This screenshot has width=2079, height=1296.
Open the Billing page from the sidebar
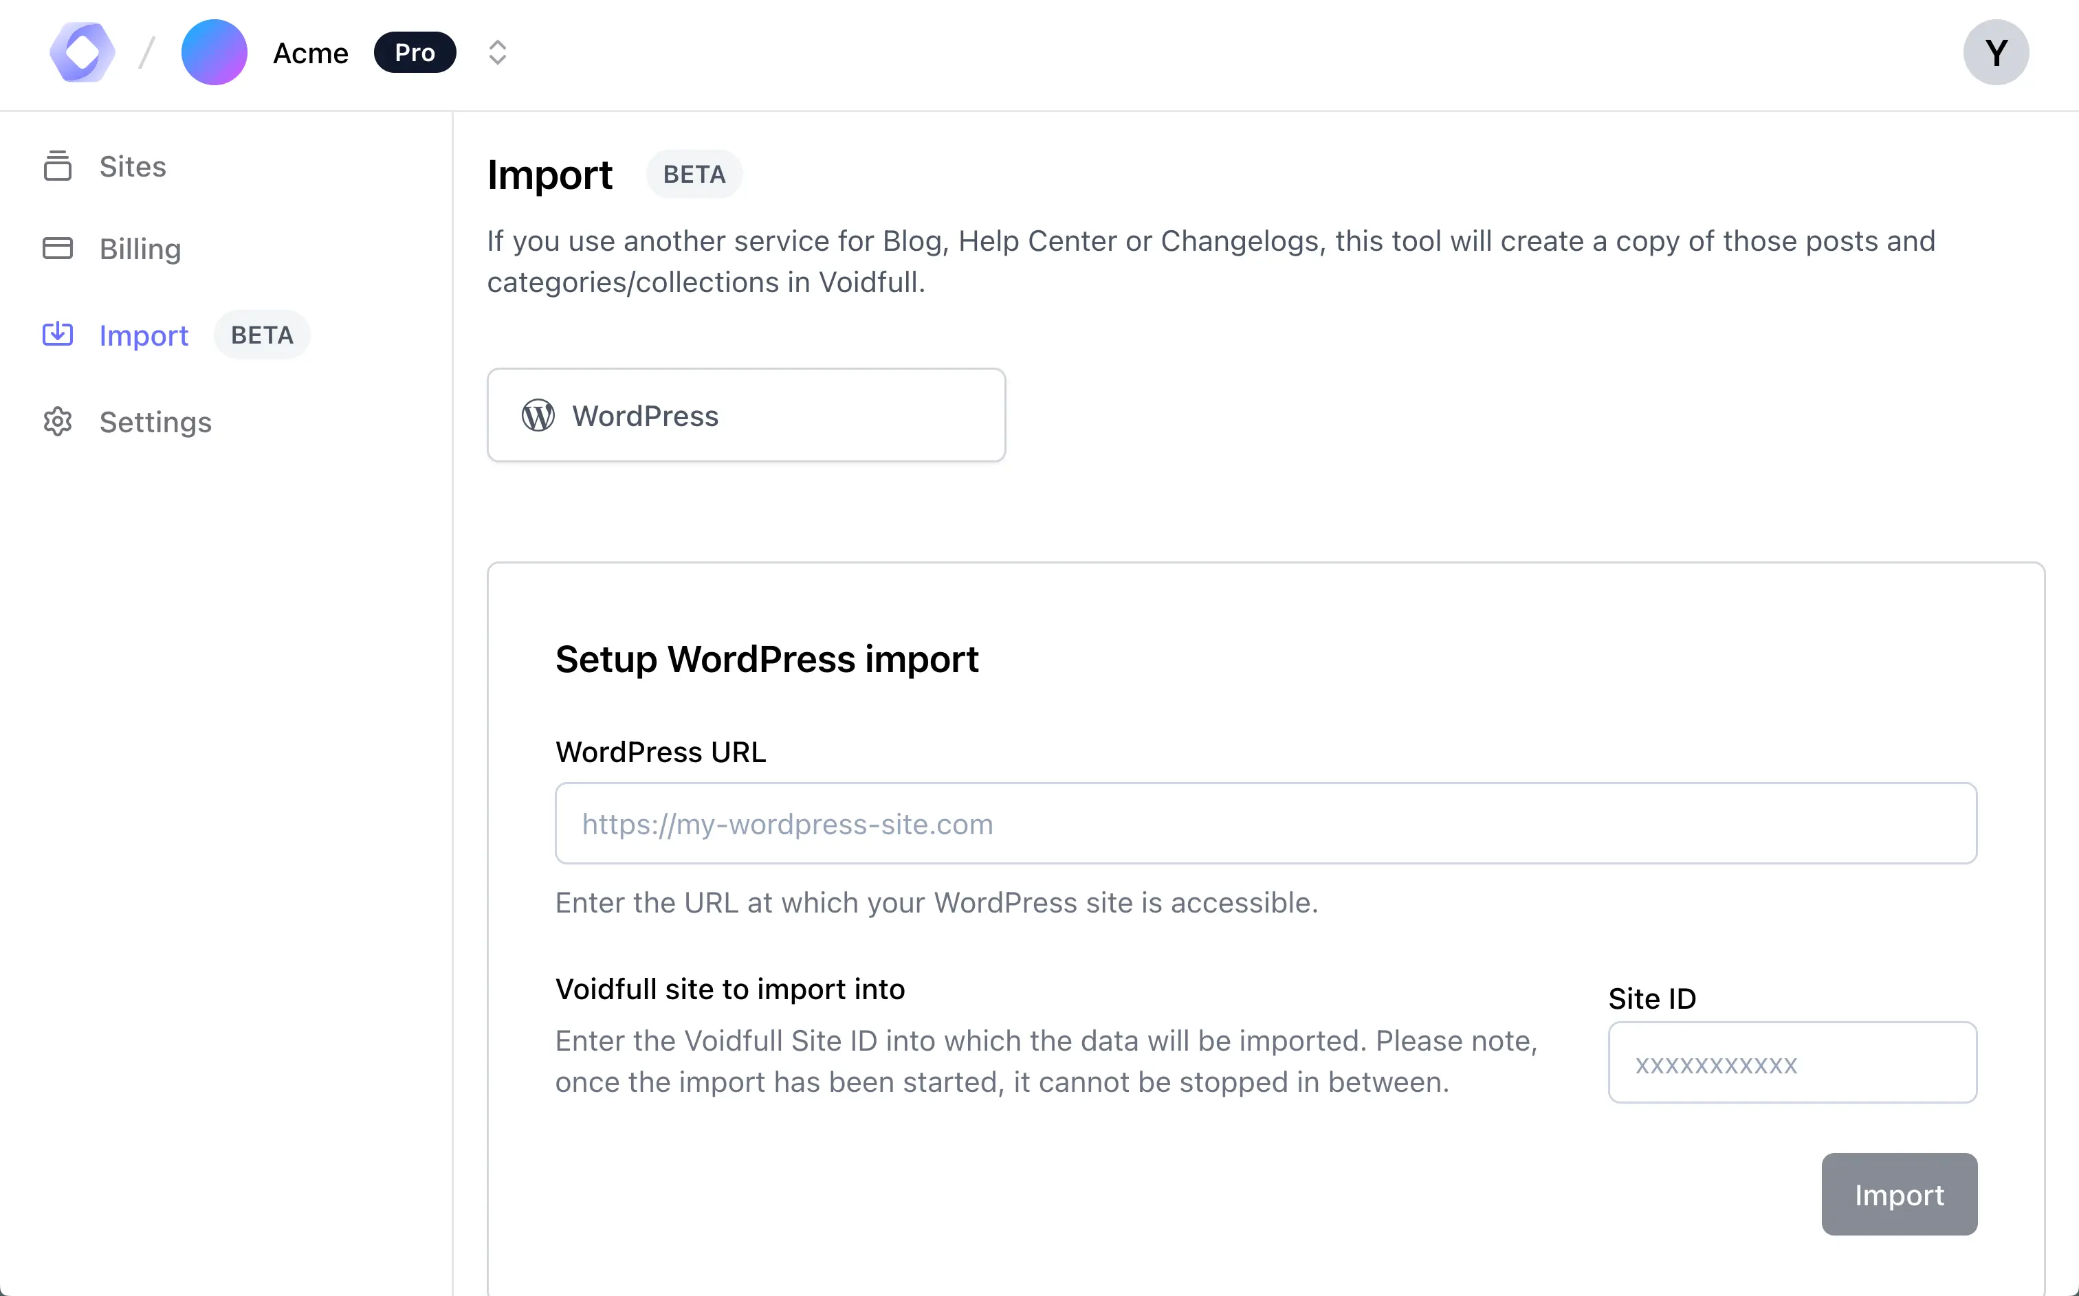140,247
